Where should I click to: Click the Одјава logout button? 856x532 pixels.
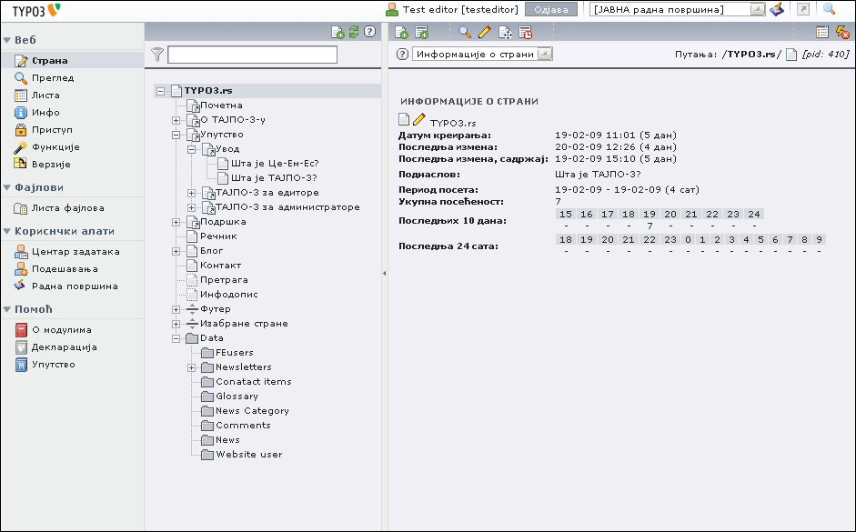(551, 9)
